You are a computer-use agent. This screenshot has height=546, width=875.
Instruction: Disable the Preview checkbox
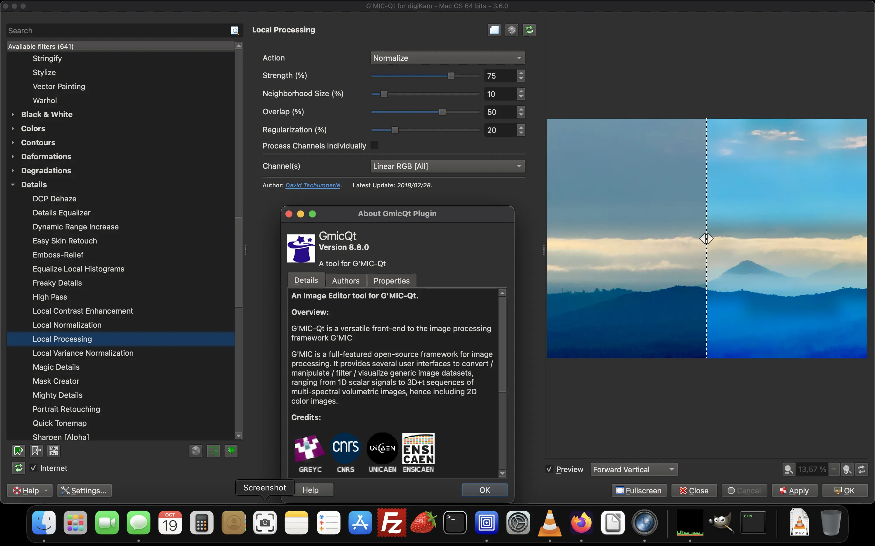pos(550,469)
